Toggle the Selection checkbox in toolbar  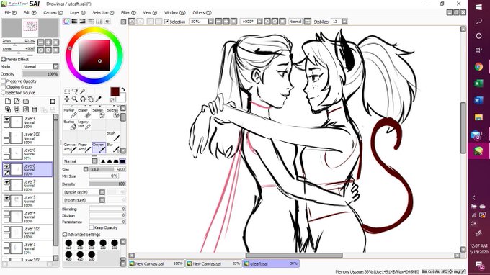click(166, 22)
